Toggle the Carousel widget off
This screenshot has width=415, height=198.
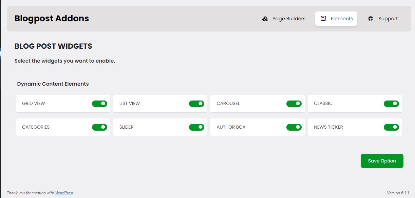(x=294, y=104)
